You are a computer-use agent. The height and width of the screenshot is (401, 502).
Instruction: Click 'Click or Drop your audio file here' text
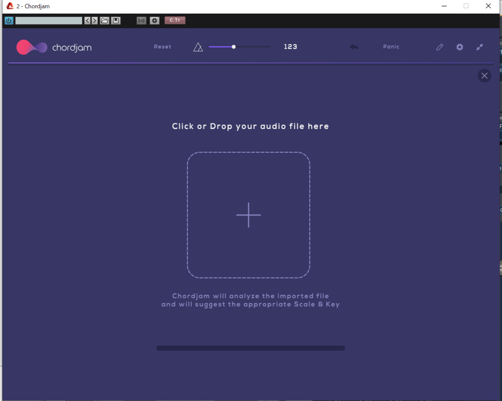pyautogui.click(x=251, y=126)
